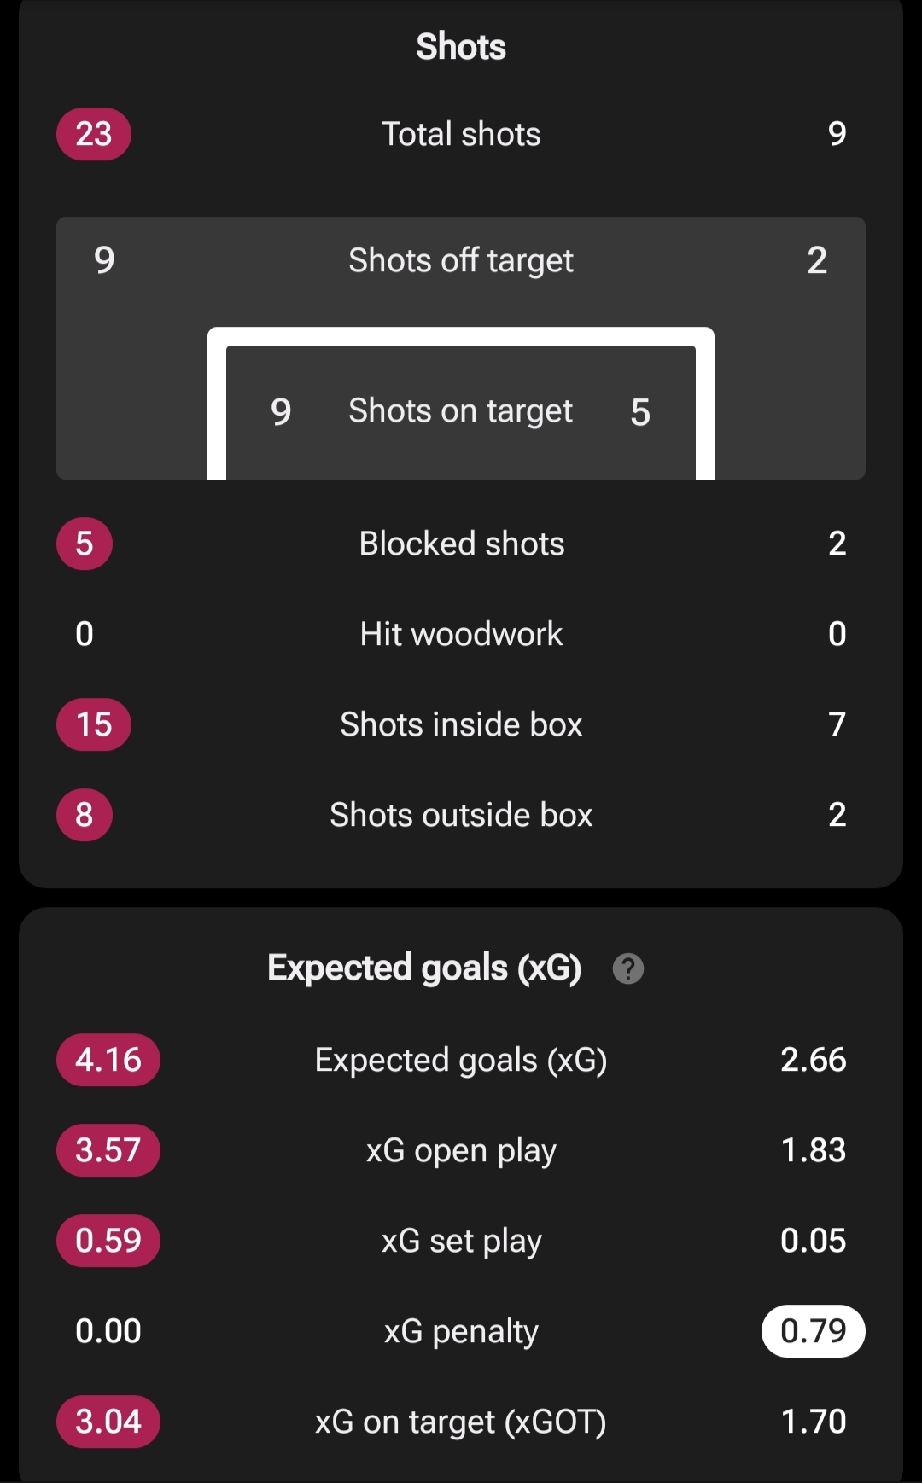The height and width of the screenshot is (1483, 922).
Task: Tap the Blocked shots 5 badge
Action: 85,544
